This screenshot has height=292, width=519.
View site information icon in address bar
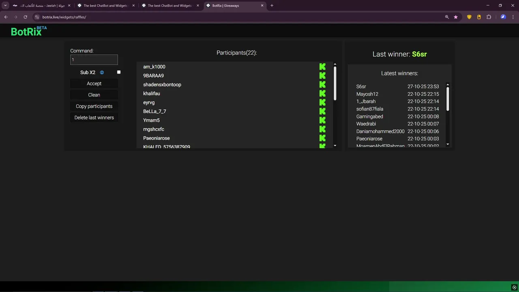(37, 17)
